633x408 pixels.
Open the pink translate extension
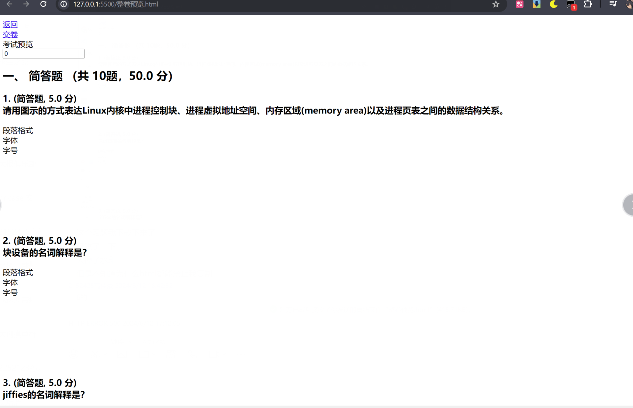(520, 4)
